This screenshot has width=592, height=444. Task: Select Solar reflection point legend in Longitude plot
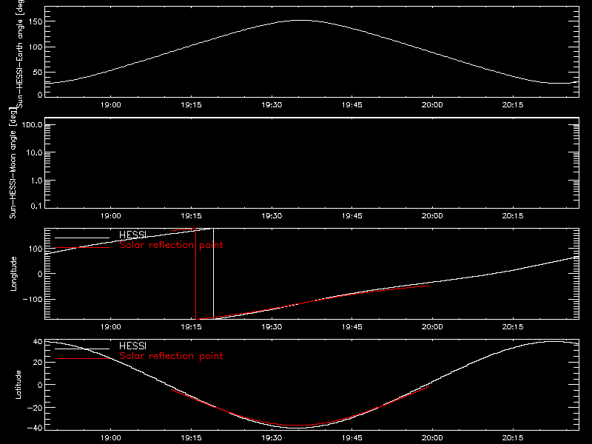pyautogui.click(x=171, y=245)
